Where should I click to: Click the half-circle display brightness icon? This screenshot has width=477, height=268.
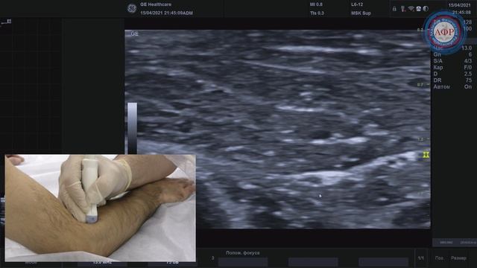(426, 9)
